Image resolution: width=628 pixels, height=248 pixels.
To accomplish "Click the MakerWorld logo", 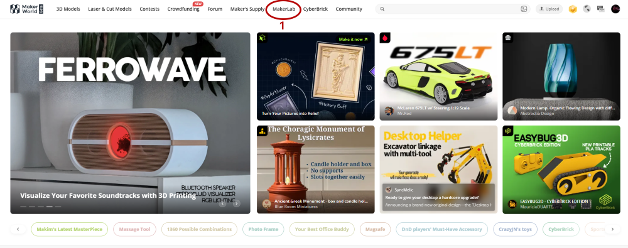I will pos(27,9).
